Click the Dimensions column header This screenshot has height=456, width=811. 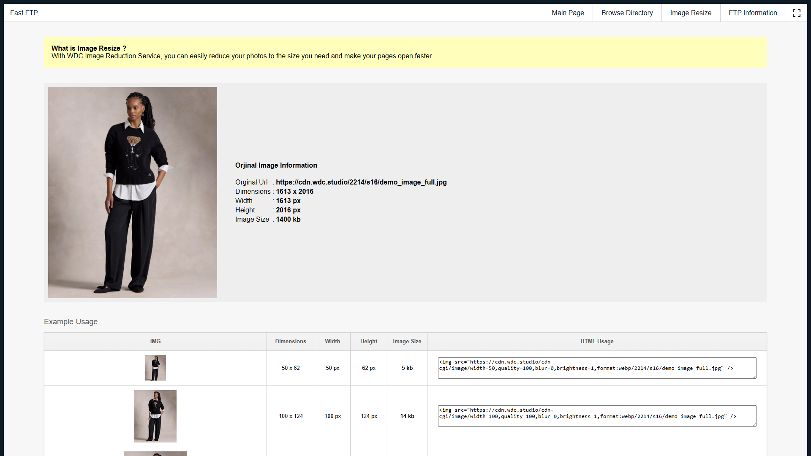[291, 341]
